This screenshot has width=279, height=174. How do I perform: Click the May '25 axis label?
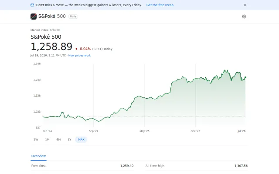coord(144,131)
